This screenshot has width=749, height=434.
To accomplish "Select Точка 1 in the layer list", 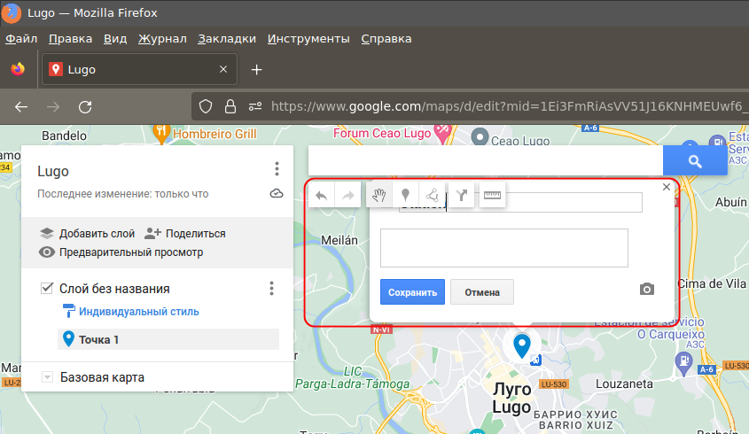I will [x=168, y=339].
